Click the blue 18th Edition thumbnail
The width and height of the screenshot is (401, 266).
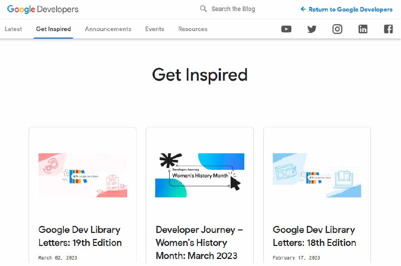[x=317, y=175]
